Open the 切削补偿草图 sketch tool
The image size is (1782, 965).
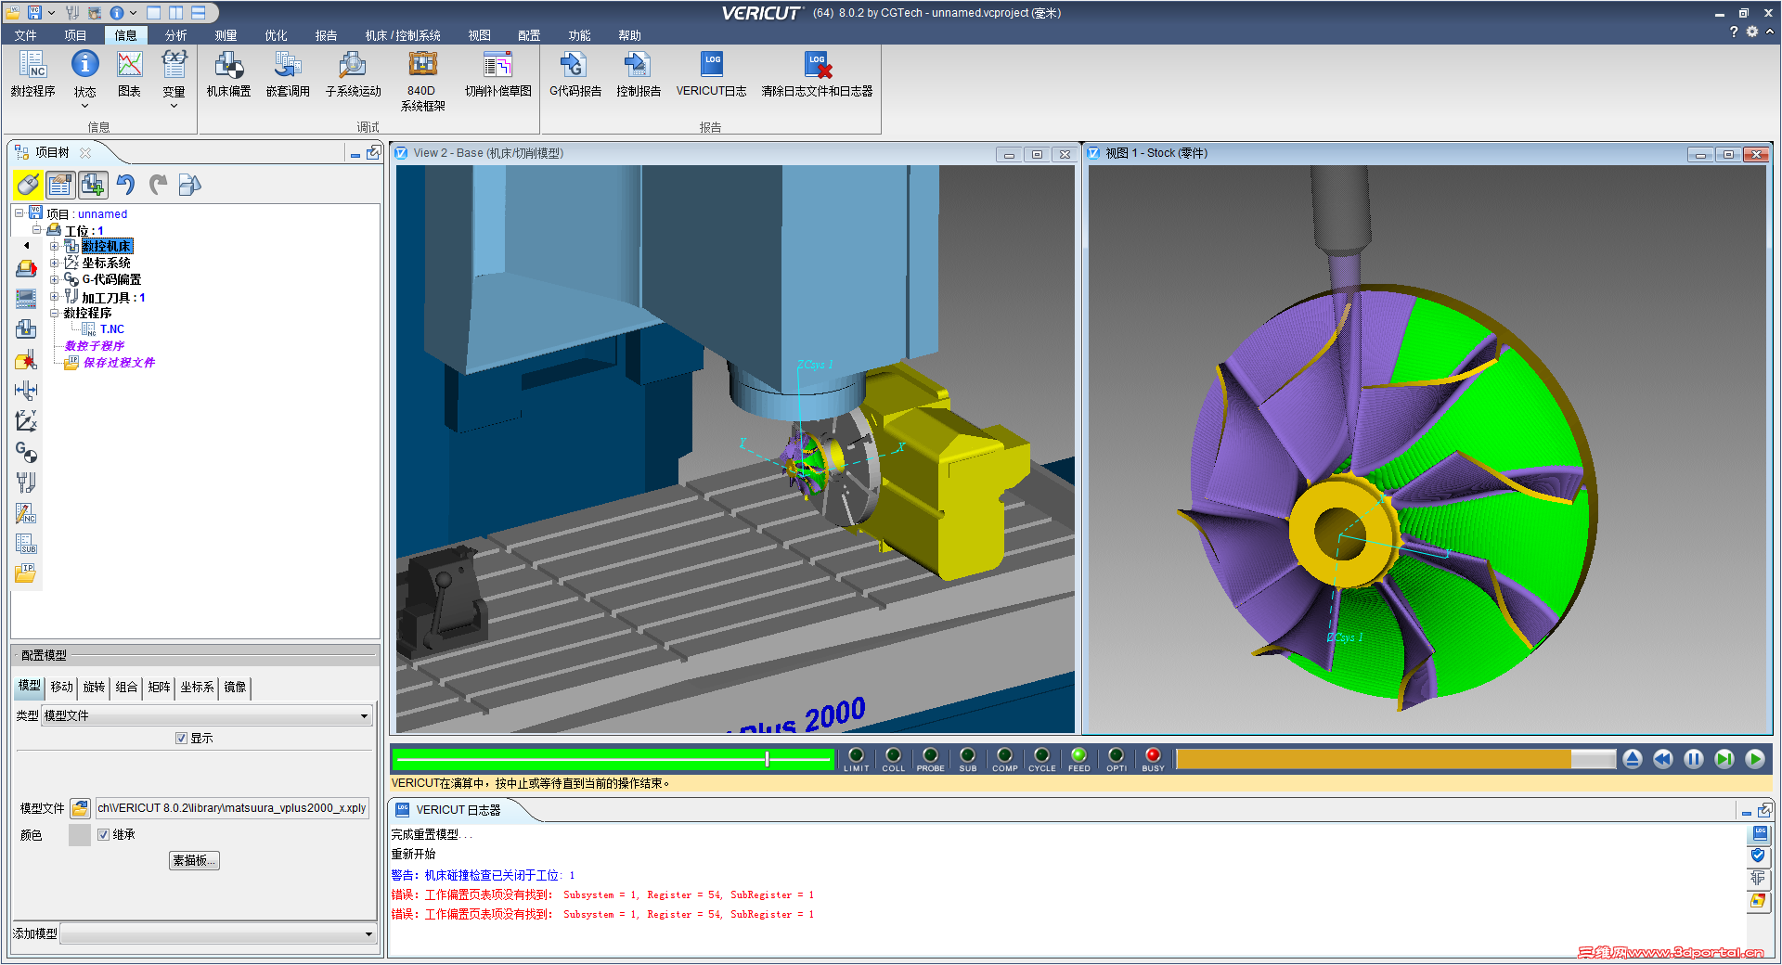(x=497, y=73)
